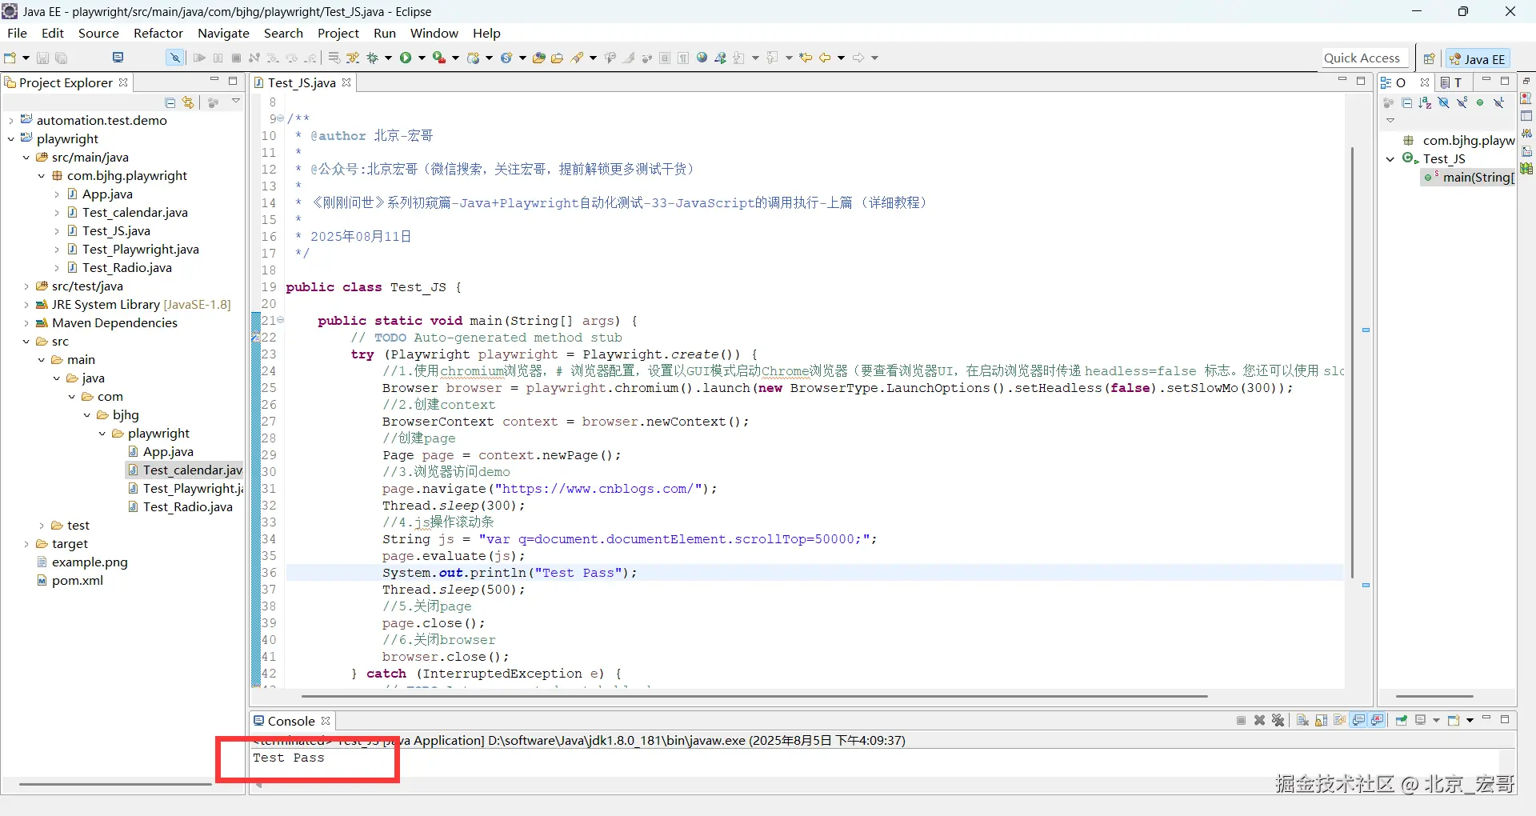The height and width of the screenshot is (816, 1536).
Task: Click the Forward navigation arrow icon
Action: click(858, 58)
